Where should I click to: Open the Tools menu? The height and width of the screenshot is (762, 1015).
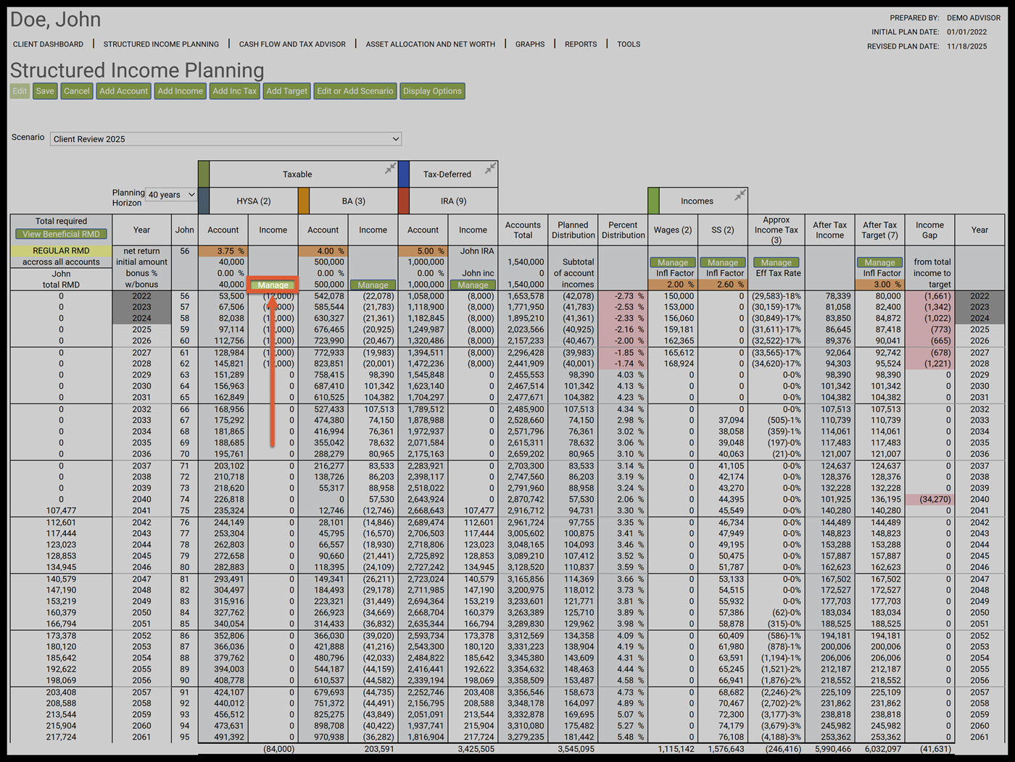[x=629, y=44]
